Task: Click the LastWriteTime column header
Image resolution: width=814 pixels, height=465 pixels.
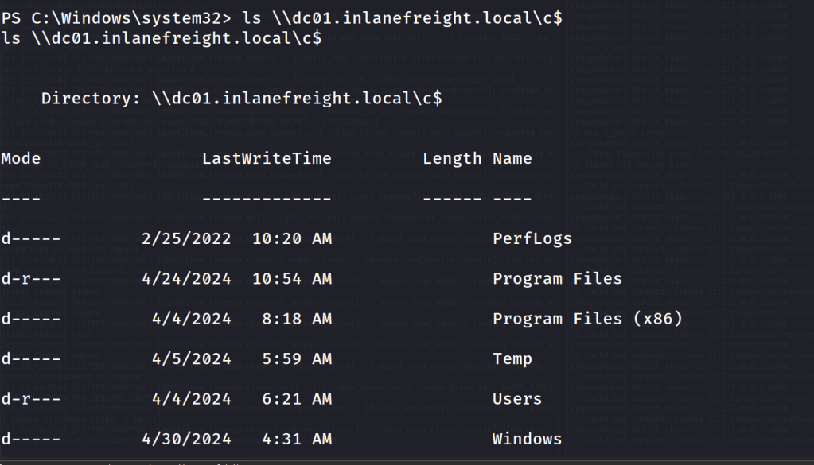Action: click(266, 158)
